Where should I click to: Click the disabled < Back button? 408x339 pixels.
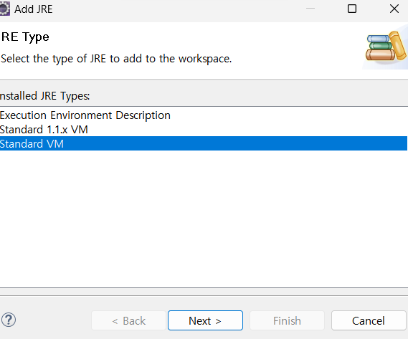pyautogui.click(x=129, y=320)
